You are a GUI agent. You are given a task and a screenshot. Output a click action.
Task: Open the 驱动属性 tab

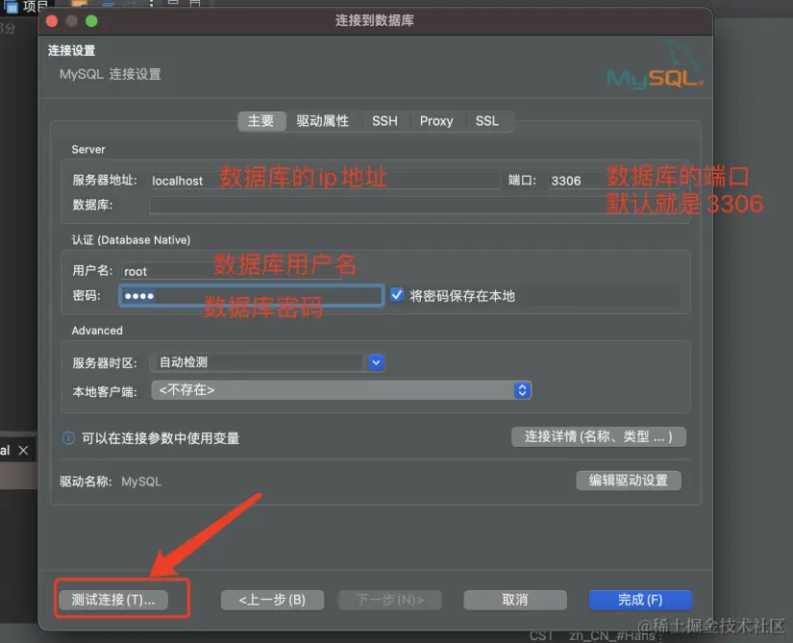click(323, 121)
